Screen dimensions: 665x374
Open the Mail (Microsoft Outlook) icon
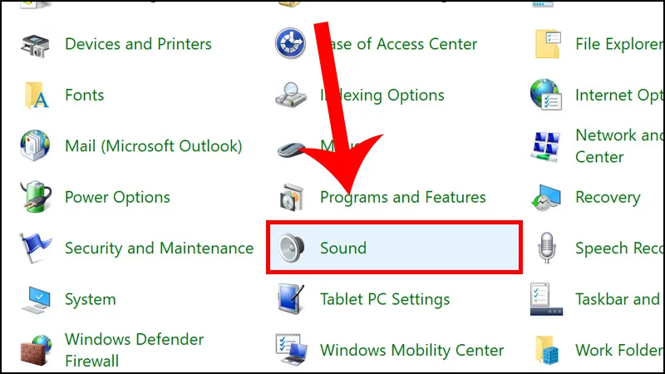(x=35, y=145)
